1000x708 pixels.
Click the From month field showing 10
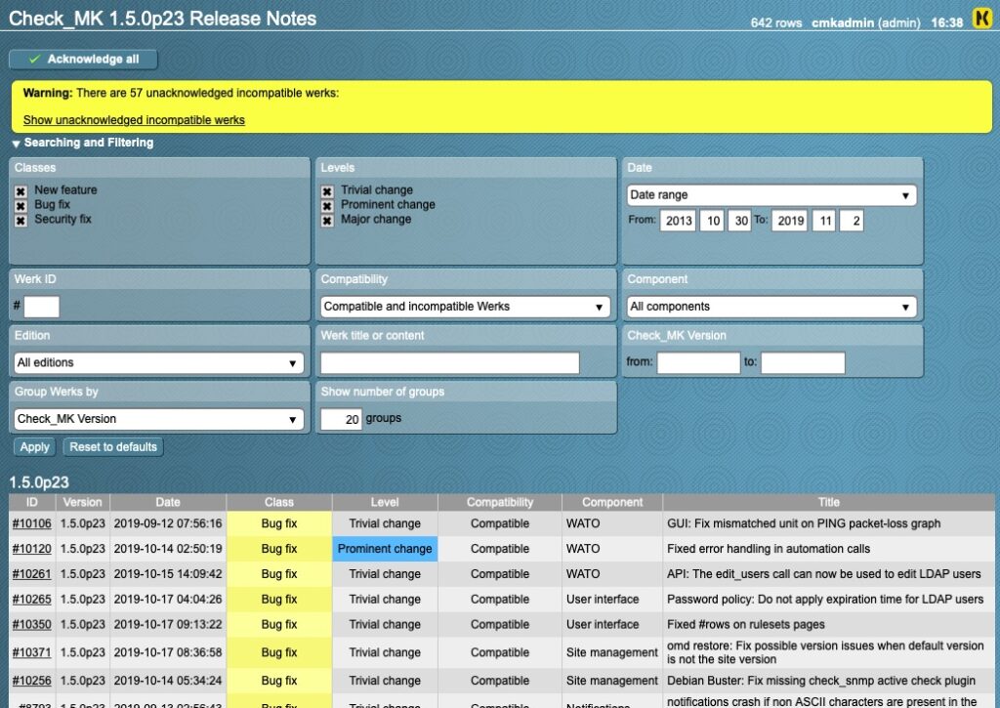(x=712, y=221)
